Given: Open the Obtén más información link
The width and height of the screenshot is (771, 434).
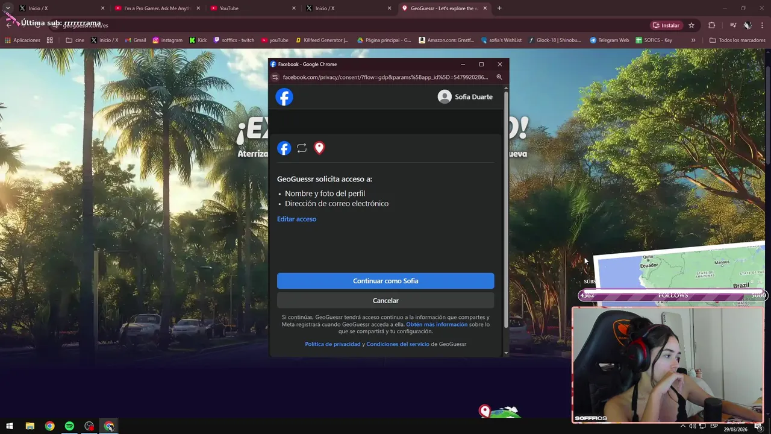Looking at the screenshot, I should point(437,324).
